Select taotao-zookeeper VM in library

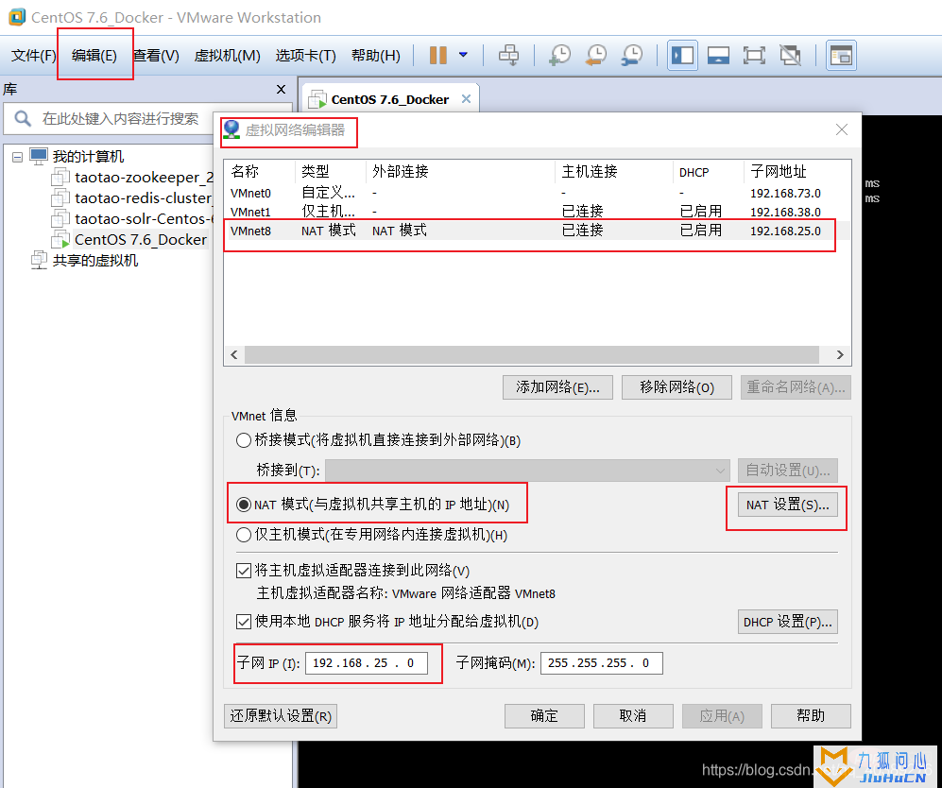tap(133, 178)
